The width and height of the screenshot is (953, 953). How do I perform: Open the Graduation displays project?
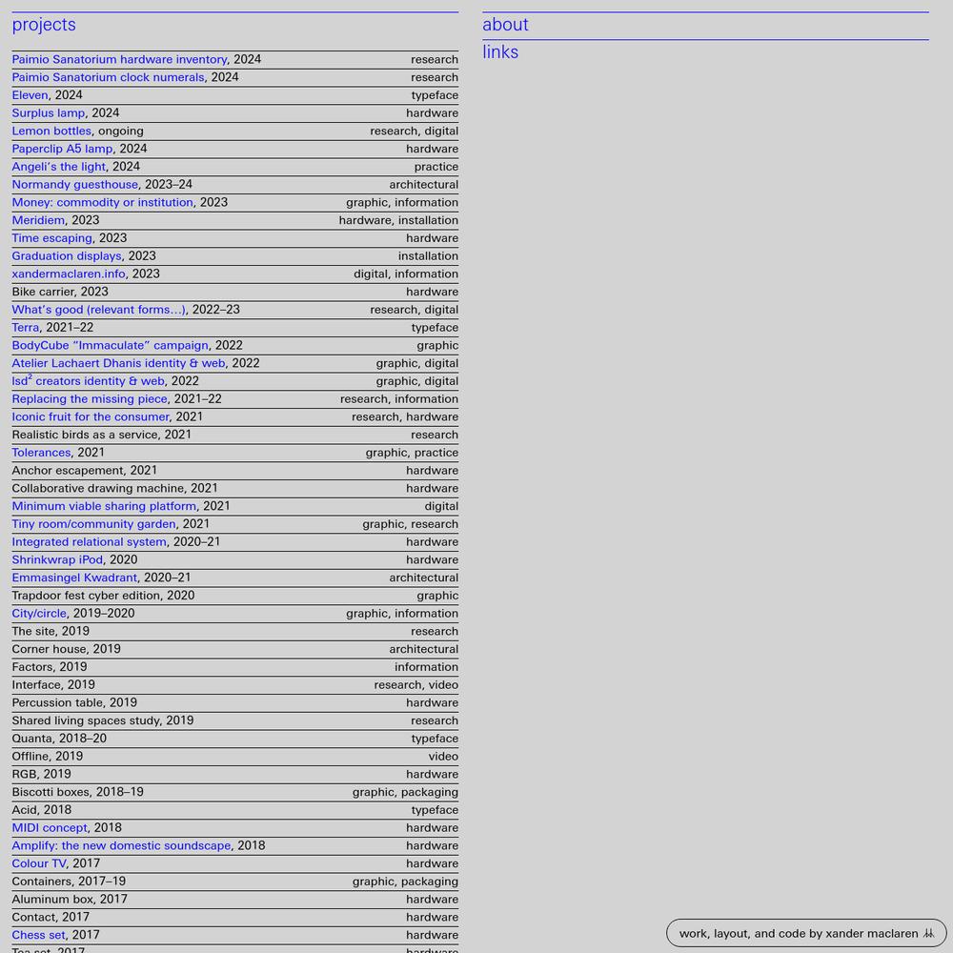[67, 255]
